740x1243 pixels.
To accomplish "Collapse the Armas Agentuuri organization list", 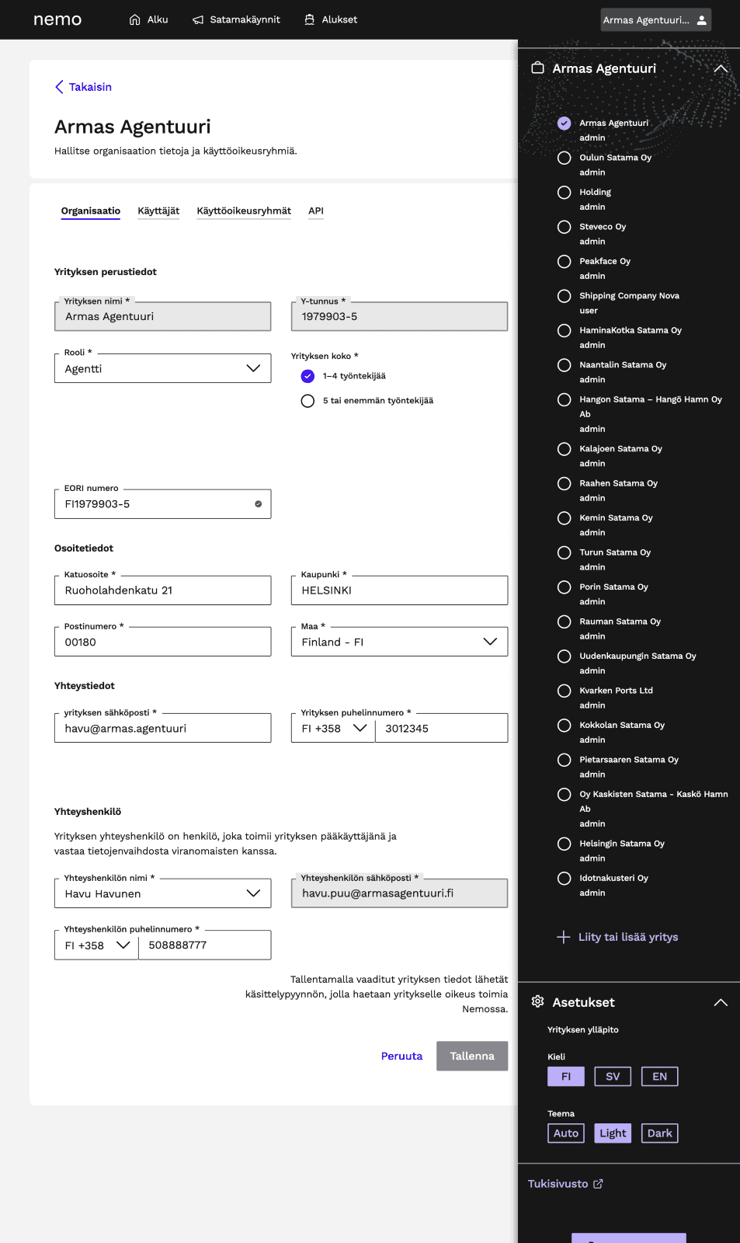I will click(x=720, y=68).
